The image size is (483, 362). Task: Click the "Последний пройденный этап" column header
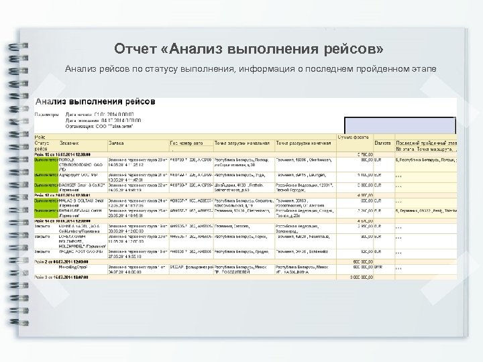coord(426,143)
